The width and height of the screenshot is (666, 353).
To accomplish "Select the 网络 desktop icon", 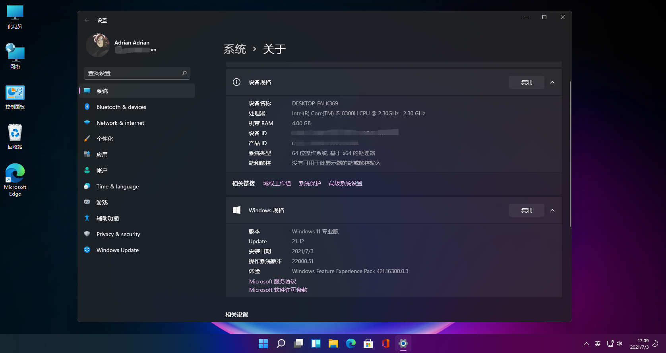I will click(x=15, y=56).
